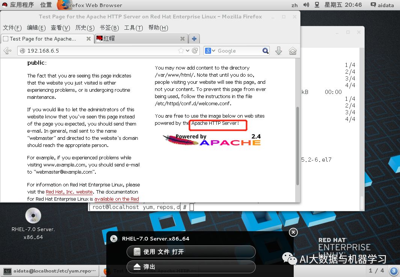The image size is (400, 277).
Task: Open the 查看(V) menu
Action: pyautogui.click(x=60, y=27)
